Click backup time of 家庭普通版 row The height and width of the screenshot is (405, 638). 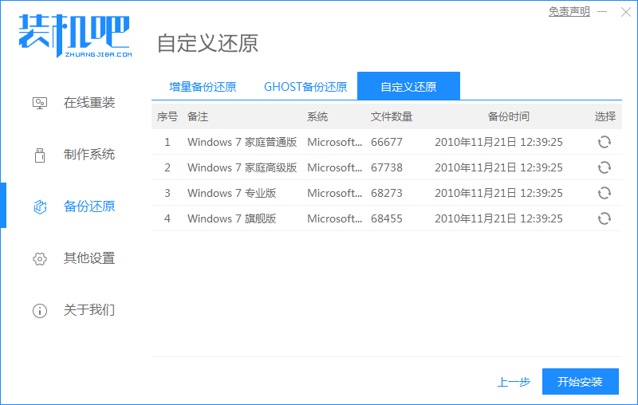(498, 142)
